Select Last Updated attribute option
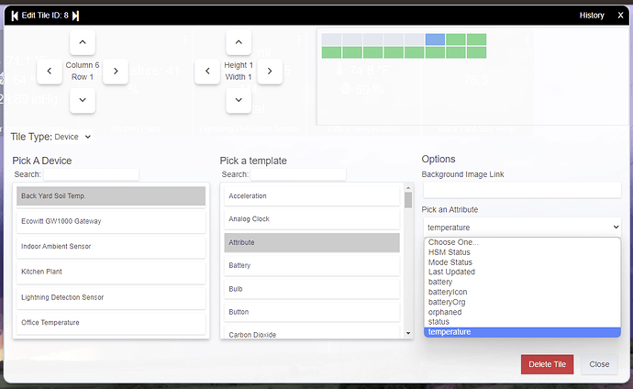 coord(451,272)
